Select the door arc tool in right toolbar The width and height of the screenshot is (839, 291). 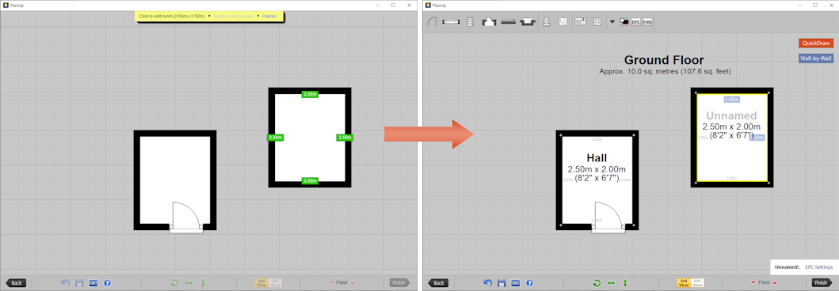(433, 22)
